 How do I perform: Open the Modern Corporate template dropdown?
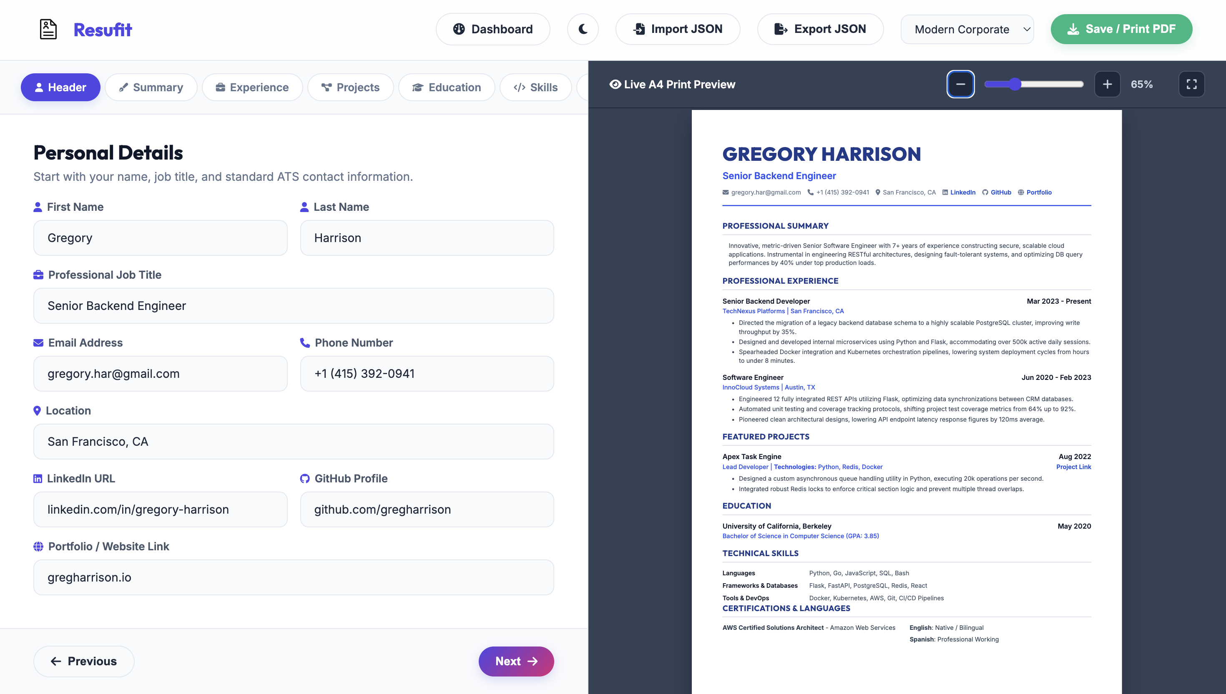pos(967,29)
